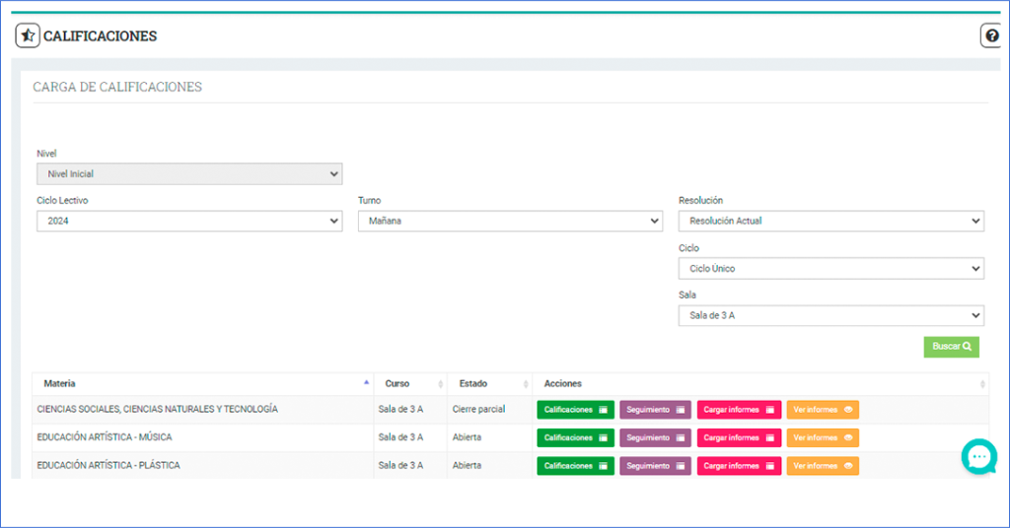The width and height of the screenshot is (1010, 528).
Task: Open the Ciclo Lectivo 2024 dropdown
Action: click(x=189, y=222)
